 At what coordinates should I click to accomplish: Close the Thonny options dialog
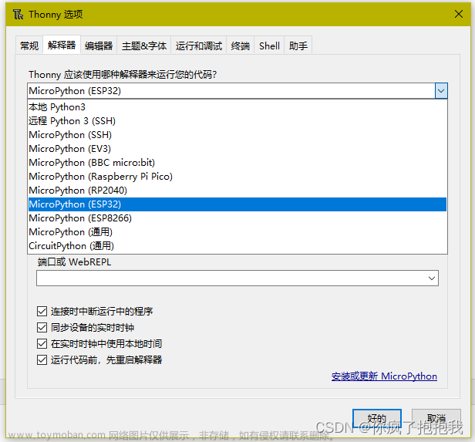458,14
